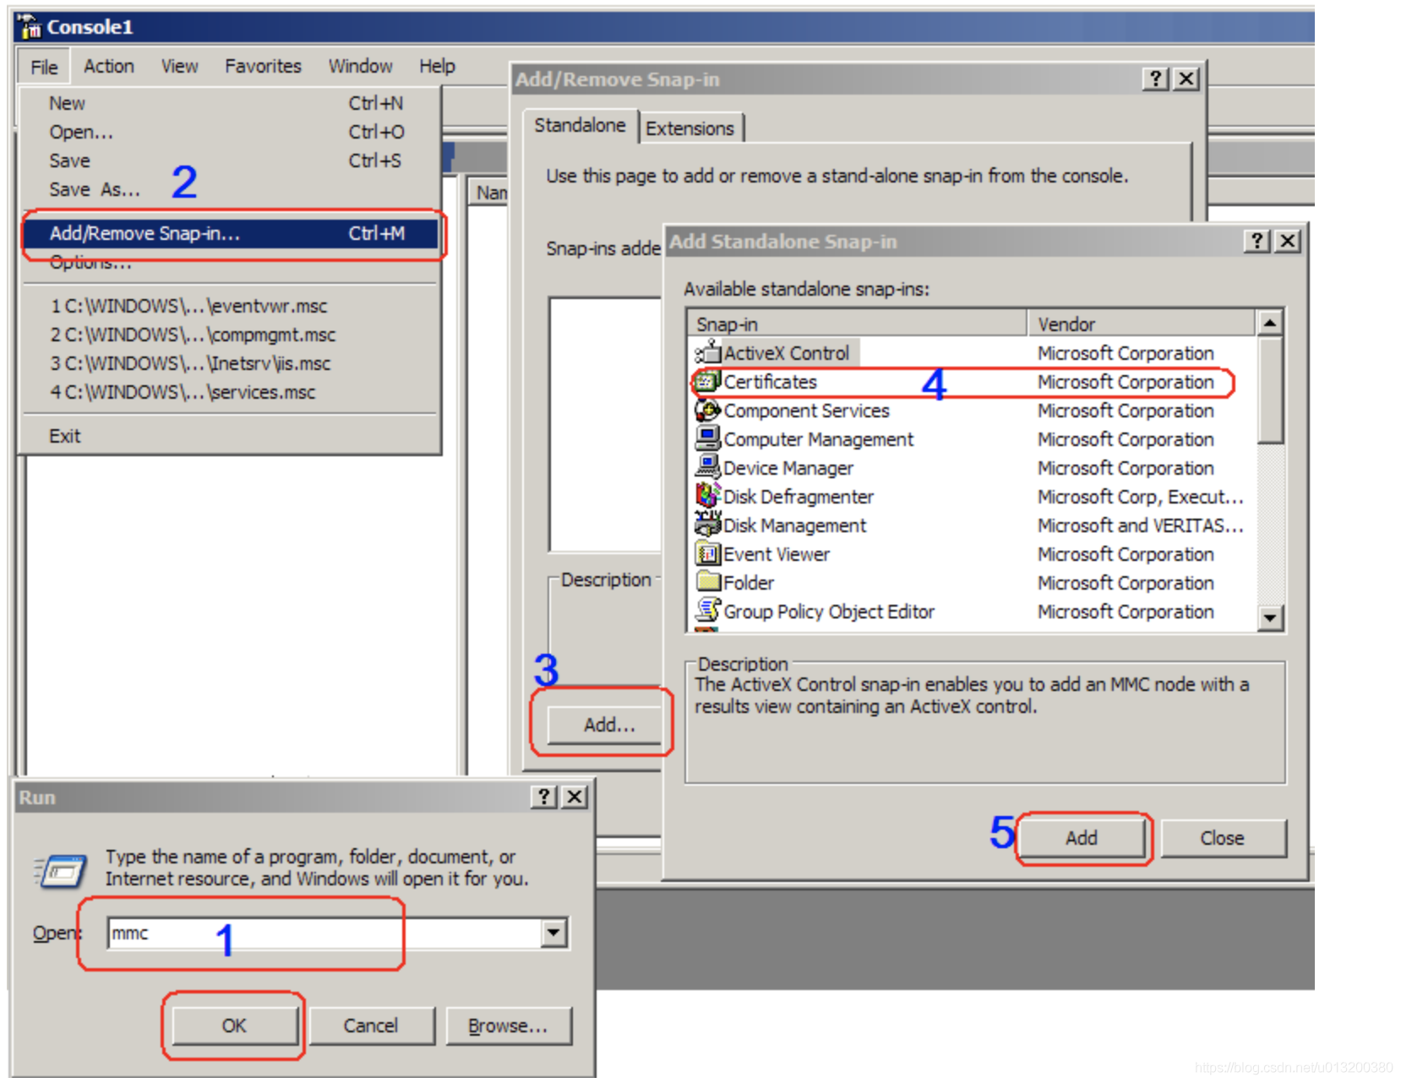1401x1083 pixels.
Task: Select Add/Remove Snap-in... menu entry
Action: pos(230,233)
